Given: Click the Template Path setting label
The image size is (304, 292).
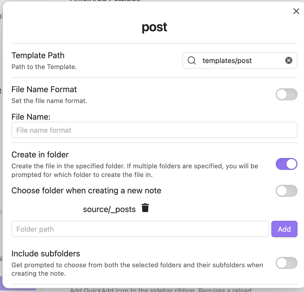Looking at the screenshot, I should pos(38,55).
